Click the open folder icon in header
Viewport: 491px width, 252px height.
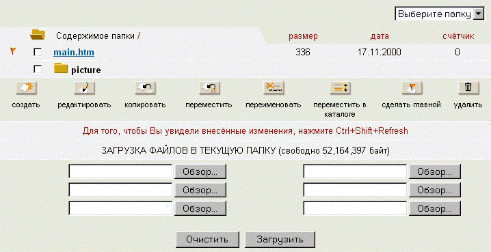tap(37, 35)
